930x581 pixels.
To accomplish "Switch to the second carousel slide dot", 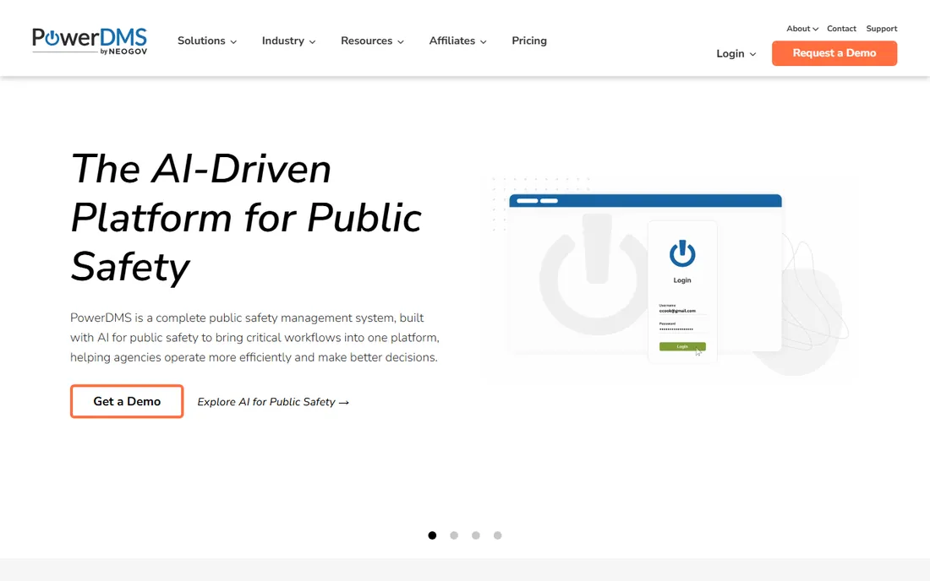I will (x=454, y=535).
